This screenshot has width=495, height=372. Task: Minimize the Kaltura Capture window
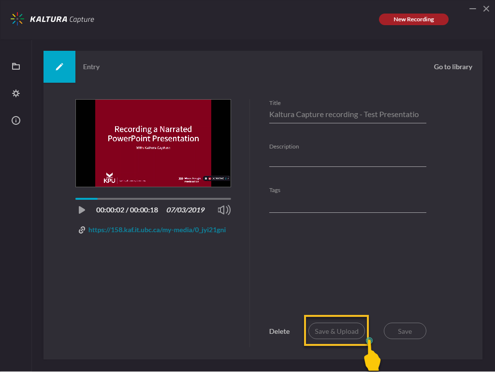473,9
